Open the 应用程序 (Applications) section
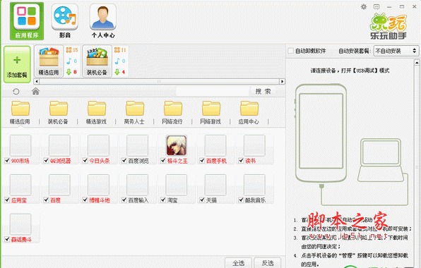The width and height of the screenshot is (421, 268). click(x=27, y=21)
